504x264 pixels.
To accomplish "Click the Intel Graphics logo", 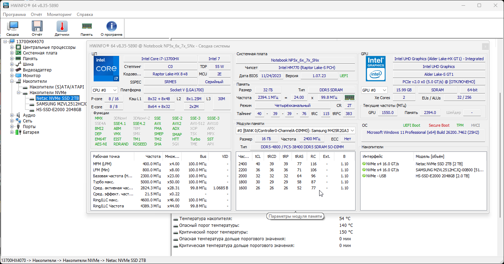I will 375,68.
